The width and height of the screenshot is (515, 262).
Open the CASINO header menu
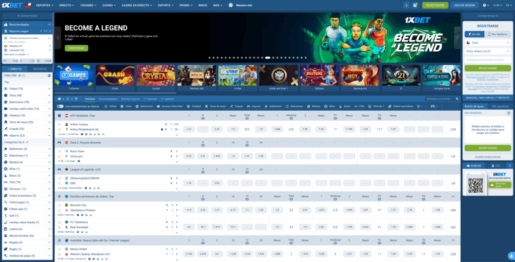tap(109, 5)
